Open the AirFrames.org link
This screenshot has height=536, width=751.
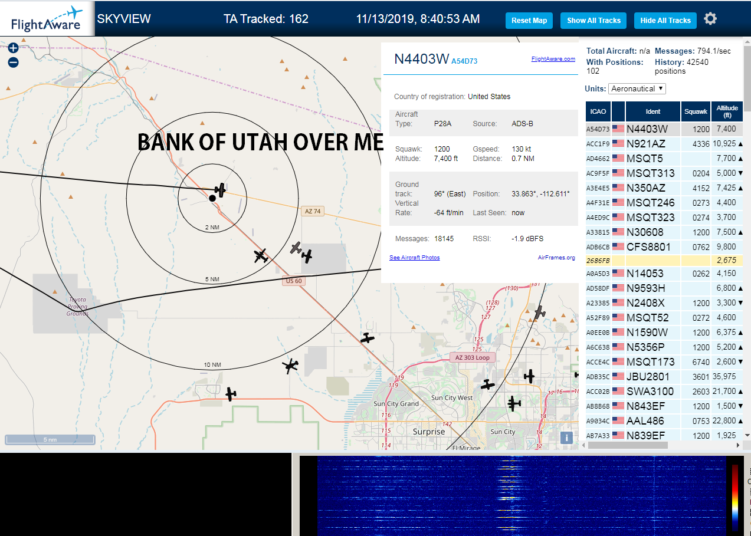point(556,257)
